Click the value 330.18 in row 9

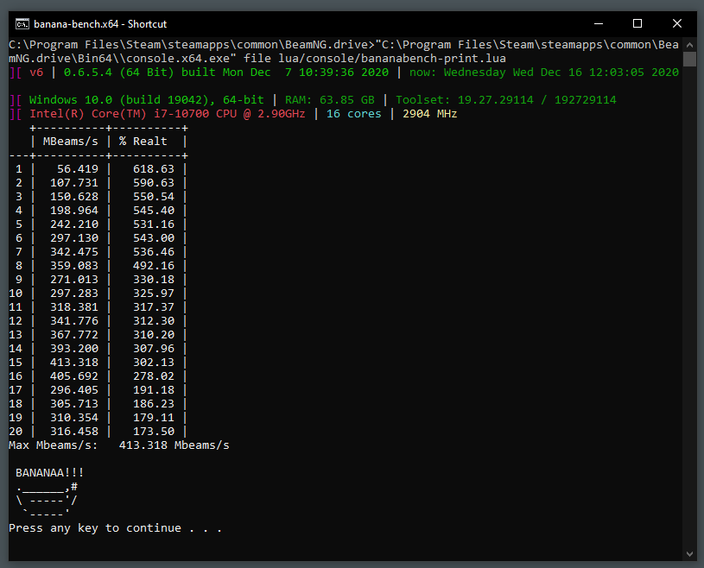(x=154, y=280)
